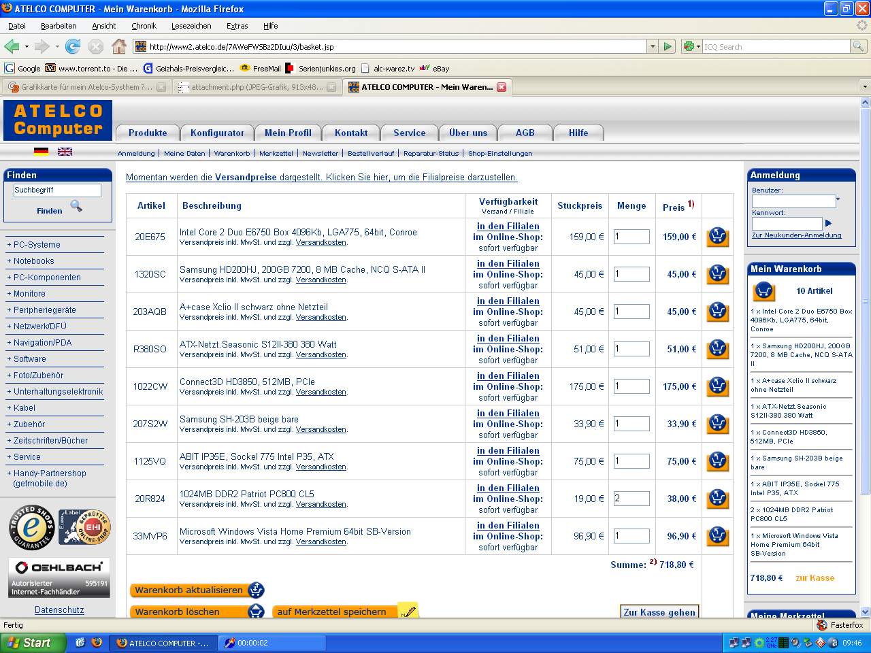Open the eBay bookmark
Screen dimensions: 871x653
(x=434, y=68)
